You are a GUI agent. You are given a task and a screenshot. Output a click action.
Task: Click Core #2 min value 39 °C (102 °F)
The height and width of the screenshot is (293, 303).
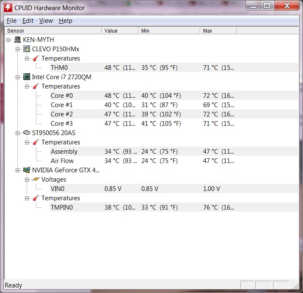point(161,114)
